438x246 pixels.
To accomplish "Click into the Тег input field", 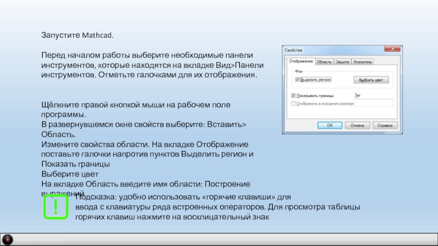I will (x=374, y=103).
